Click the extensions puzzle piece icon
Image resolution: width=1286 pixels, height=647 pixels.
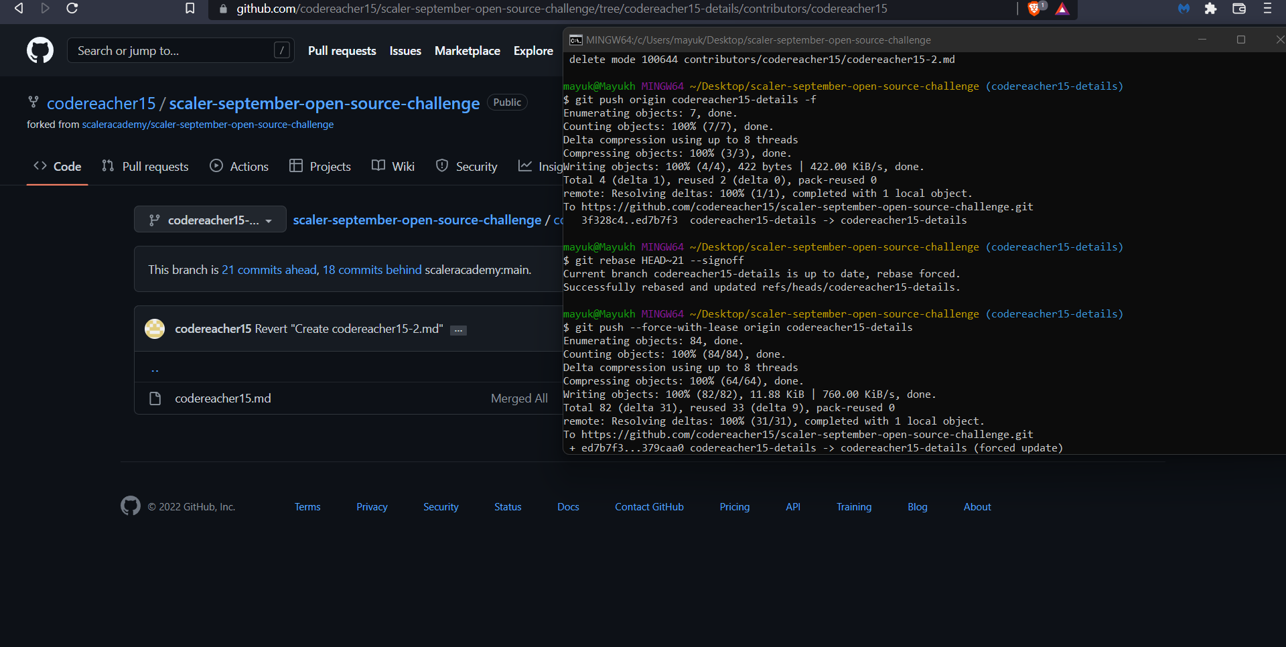click(1211, 9)
